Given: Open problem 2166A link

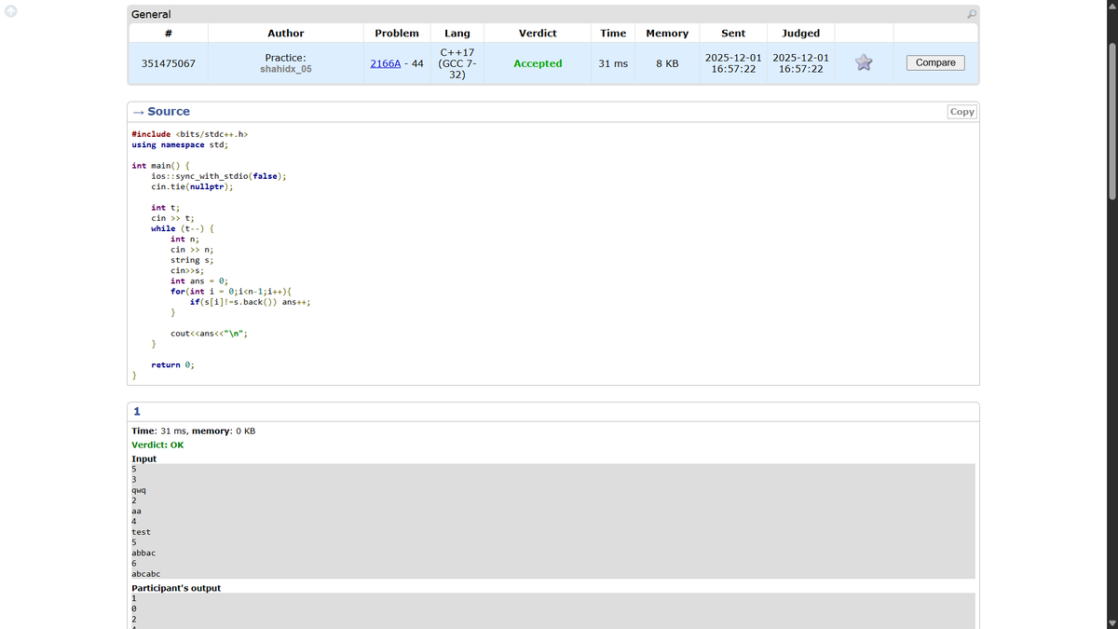Looking at the screenshot, I should pos(387,63).
